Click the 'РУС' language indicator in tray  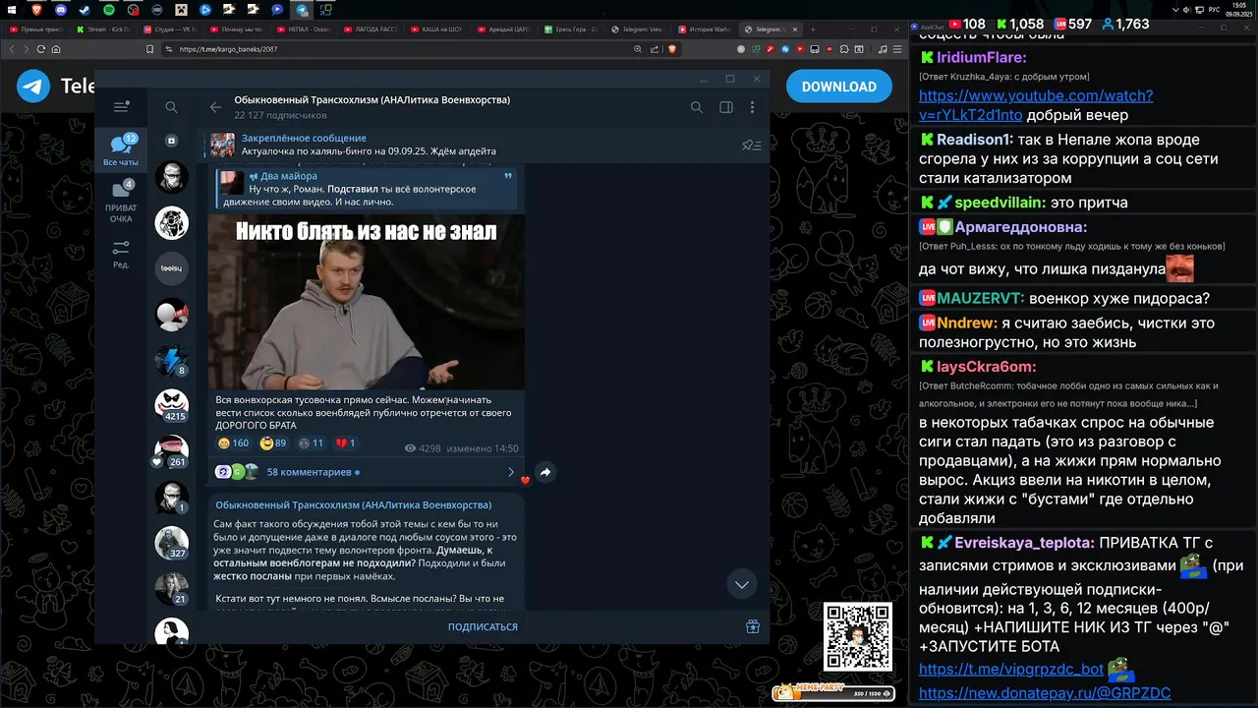click(x=1214, y=10)
